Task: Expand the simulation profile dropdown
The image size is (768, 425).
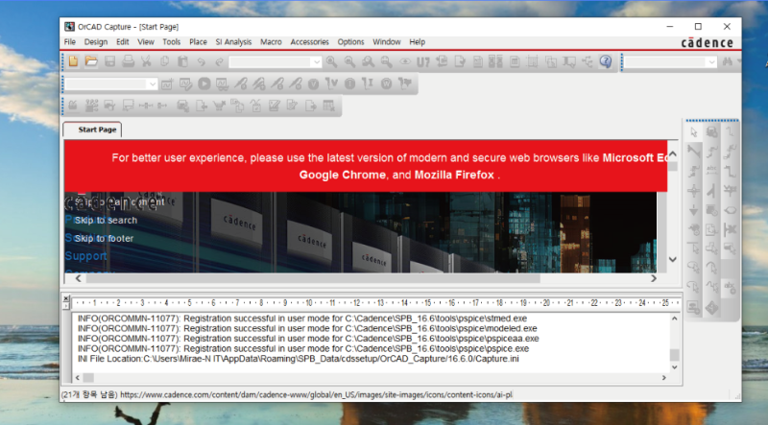Action: point(153,84)
